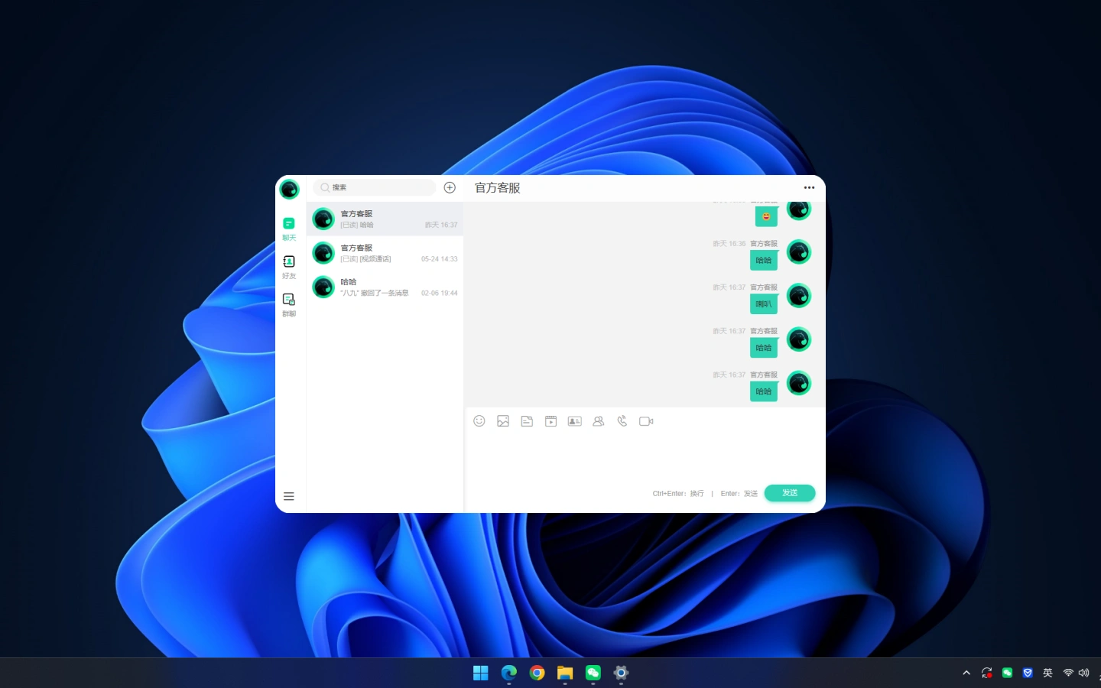1101x688 pixels.
Task: Open the hamburger menu at sidebar bottom
Action: [289, 496]
